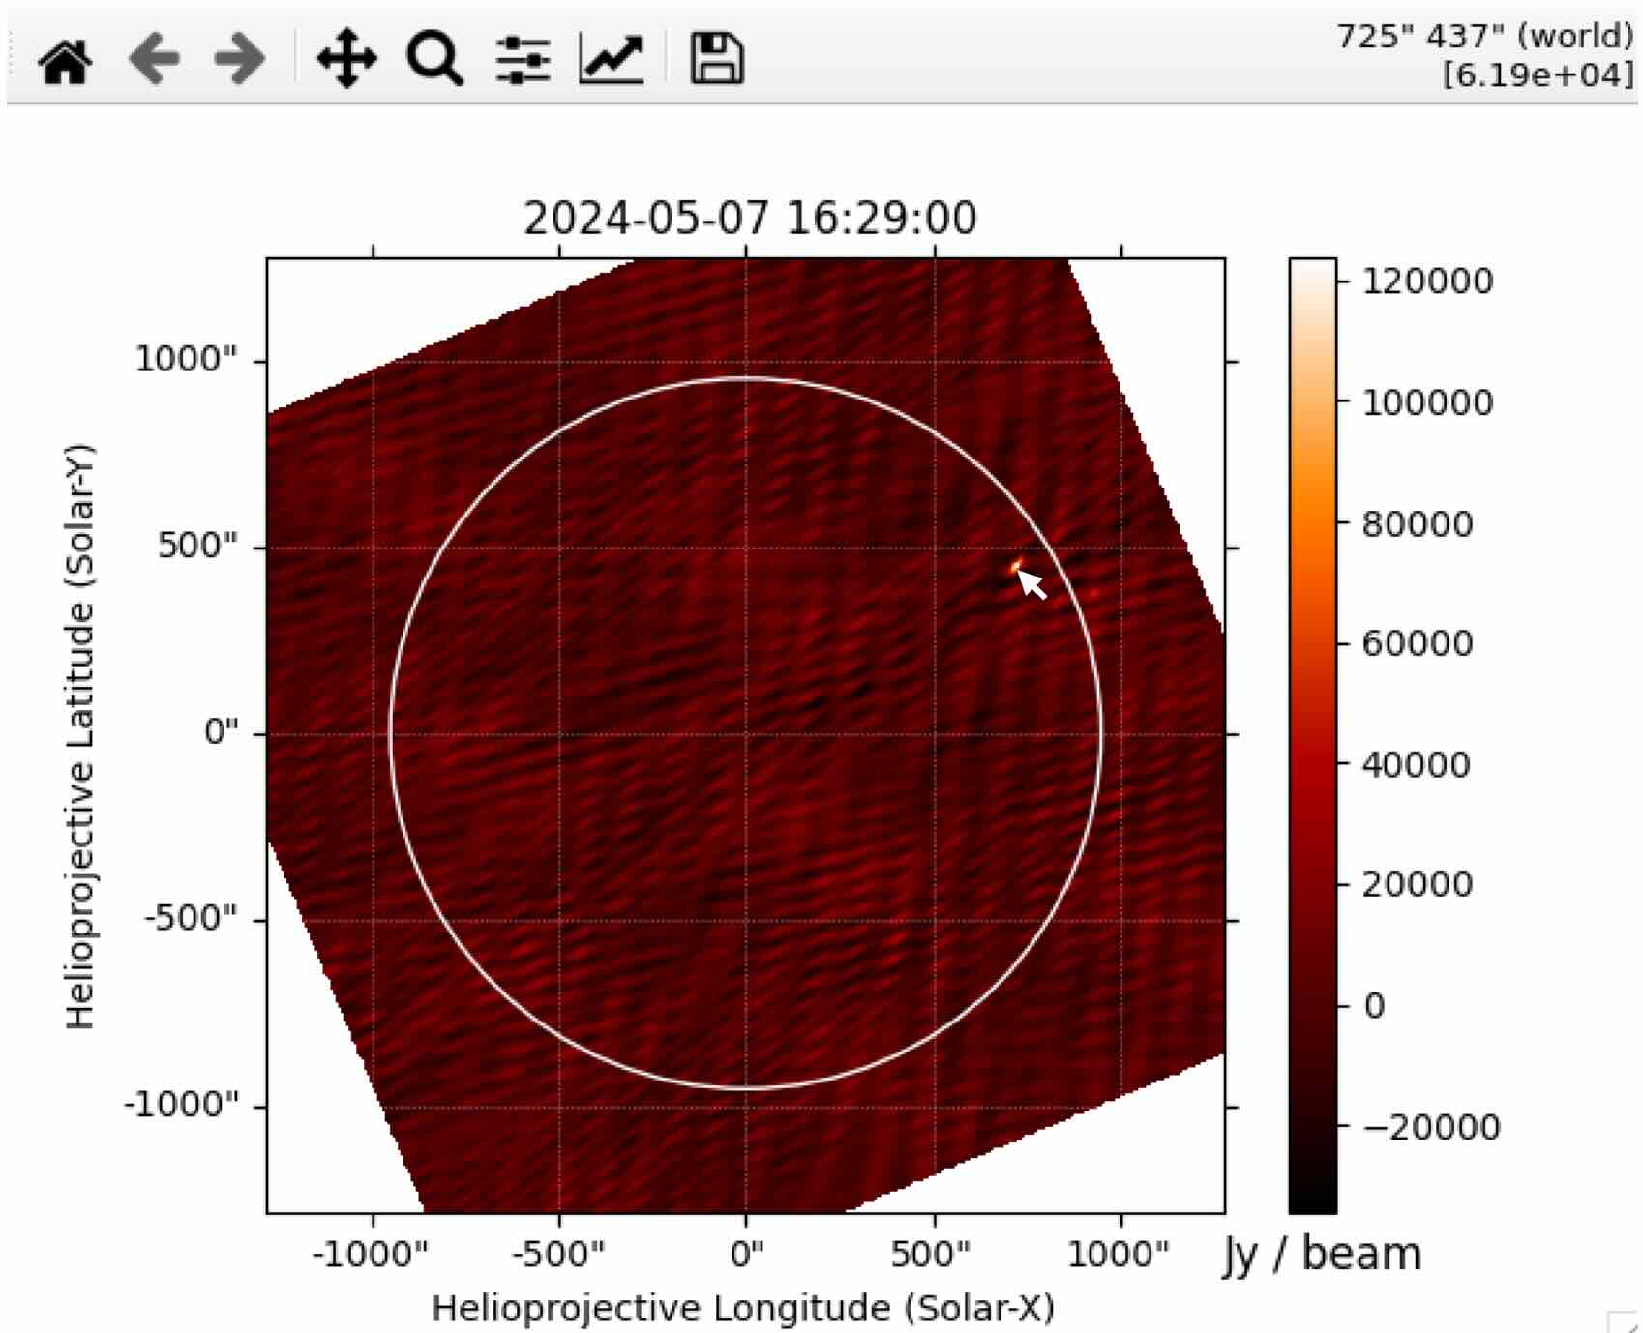Click the Helioprojective Longitude (Solar-X) axis label
This screenshot has height=1333, width=1643.
pyautogui.click(x=742, y=1308)
